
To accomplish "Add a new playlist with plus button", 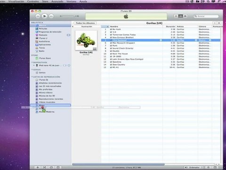I will (38, 168).
